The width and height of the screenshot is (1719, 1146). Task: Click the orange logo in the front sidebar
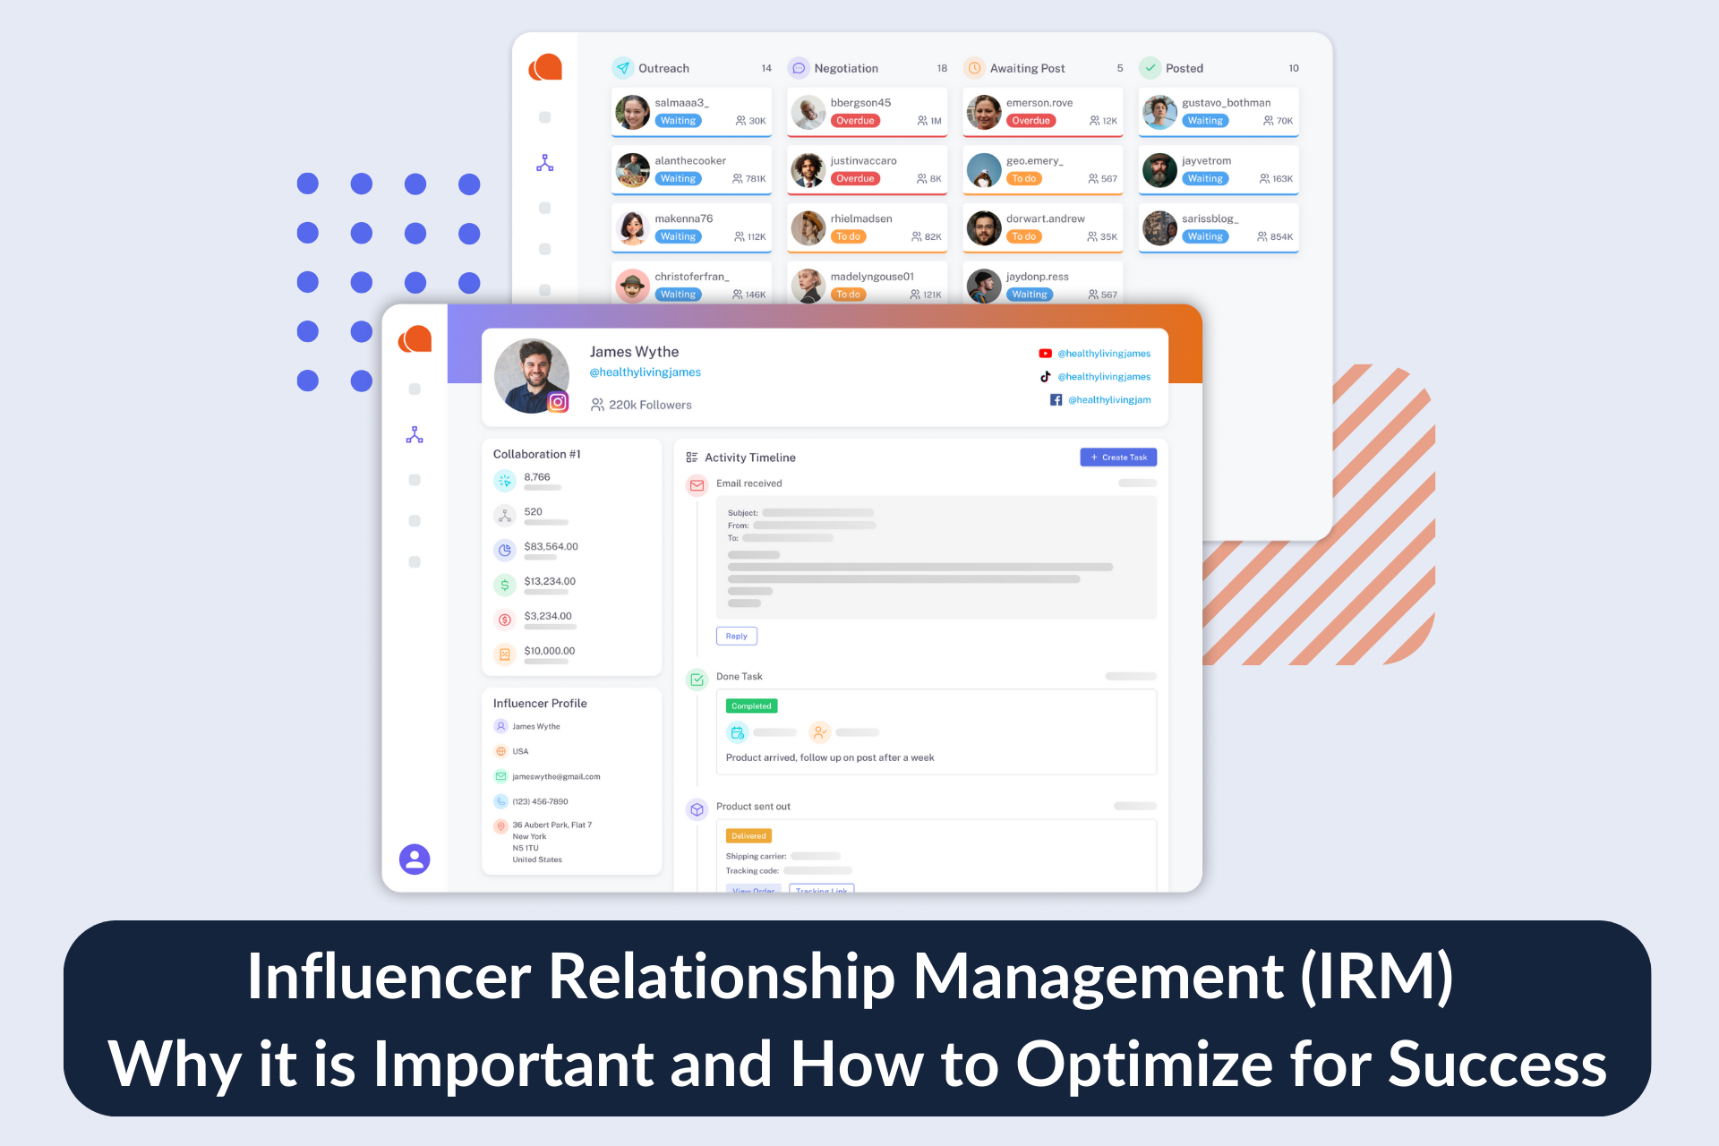click(x=415, y=339)
